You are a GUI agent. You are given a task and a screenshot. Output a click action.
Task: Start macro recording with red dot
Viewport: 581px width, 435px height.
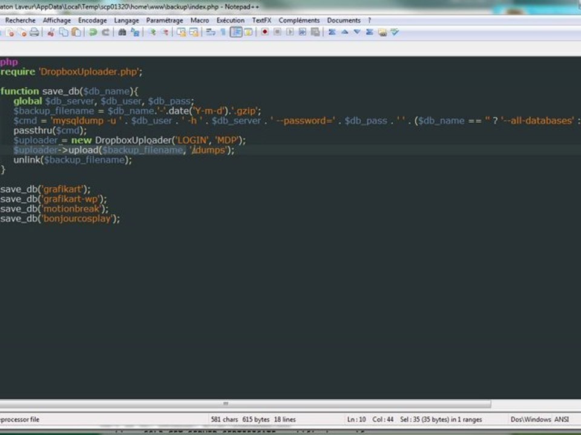[264, 32]
